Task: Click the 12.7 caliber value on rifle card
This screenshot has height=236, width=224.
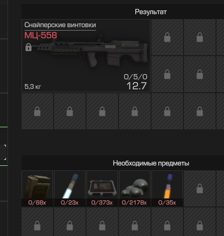Action: coord(136,86)
